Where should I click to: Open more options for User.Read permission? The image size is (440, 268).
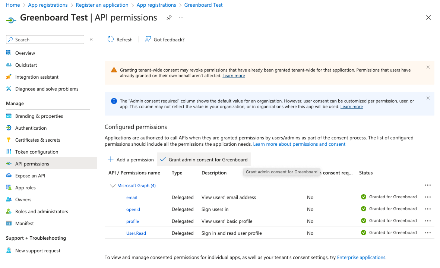(428, 233)
